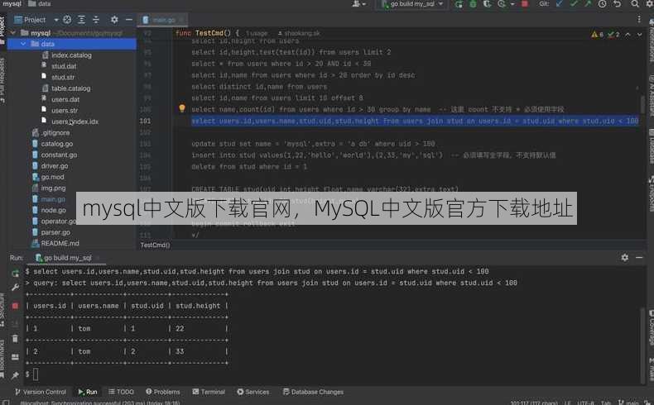Go to next highlighted error arrow
This screenshot has height=405, width=654.
point(639,35)
